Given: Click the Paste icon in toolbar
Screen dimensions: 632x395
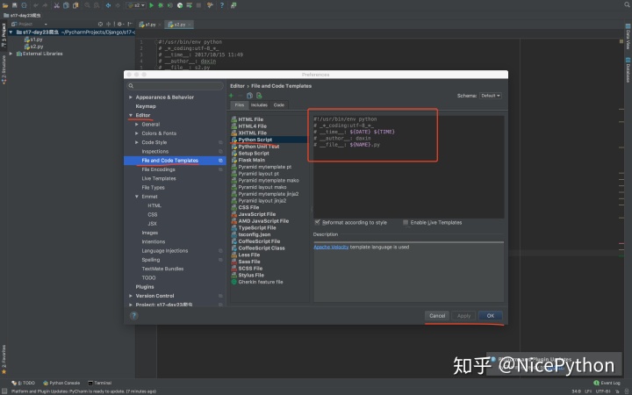Looking at the screenshot, I should (x=75, y=5).
